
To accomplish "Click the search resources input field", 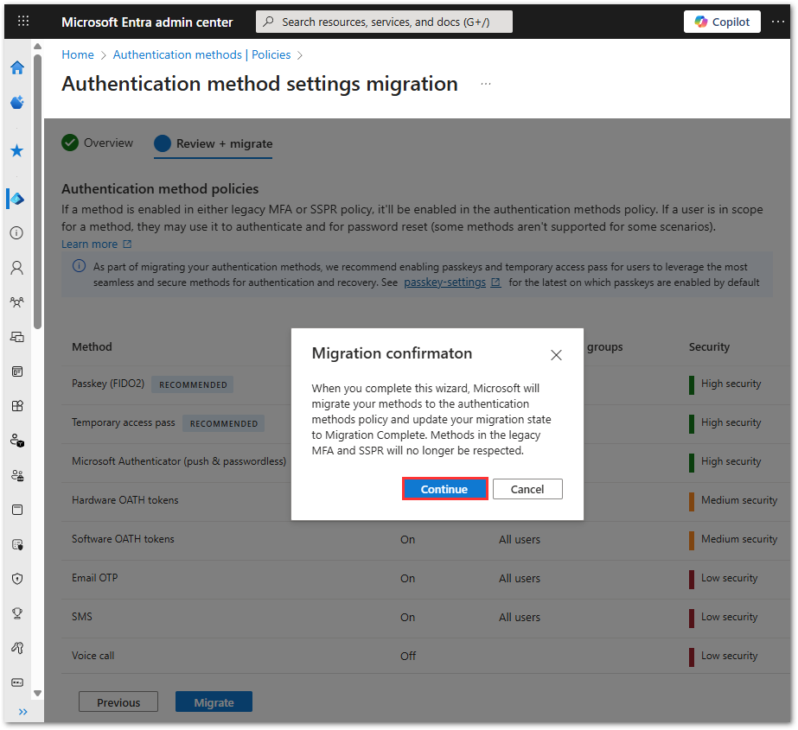I will click(x=385, y=22).
